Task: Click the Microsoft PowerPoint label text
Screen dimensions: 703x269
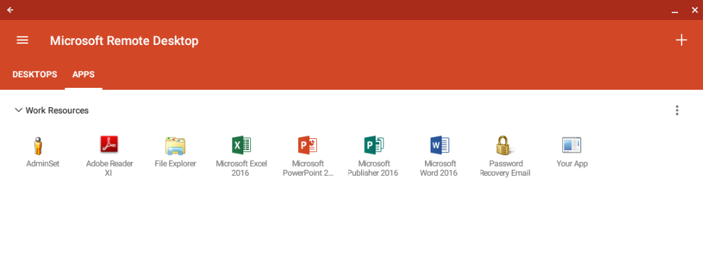Action: click(308, 169)
